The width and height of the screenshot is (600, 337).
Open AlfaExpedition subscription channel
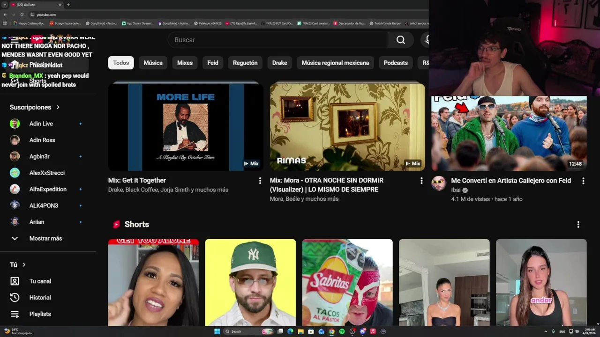(48, 189)
